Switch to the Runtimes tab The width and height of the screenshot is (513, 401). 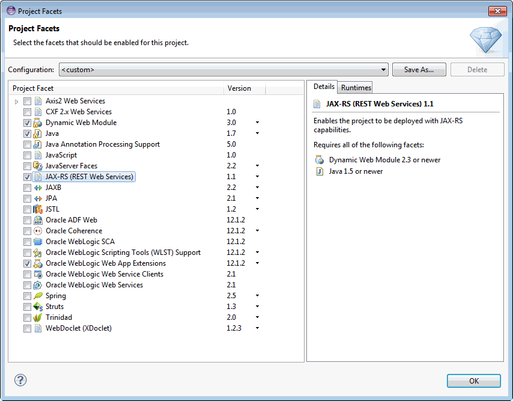coord(354,87)
